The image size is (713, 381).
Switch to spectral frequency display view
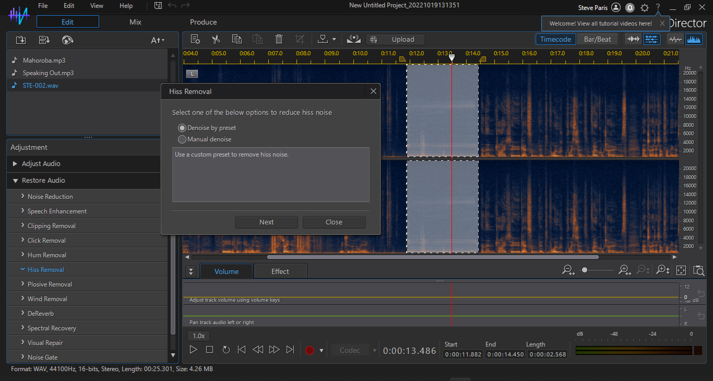click(x=694, y=39)
